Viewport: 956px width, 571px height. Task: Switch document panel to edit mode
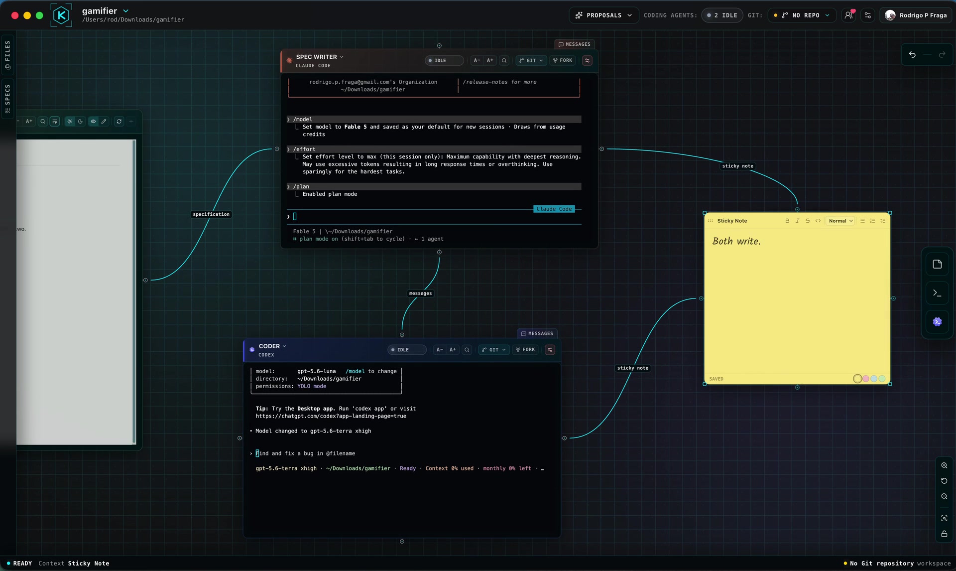click(x=104, y=121)
